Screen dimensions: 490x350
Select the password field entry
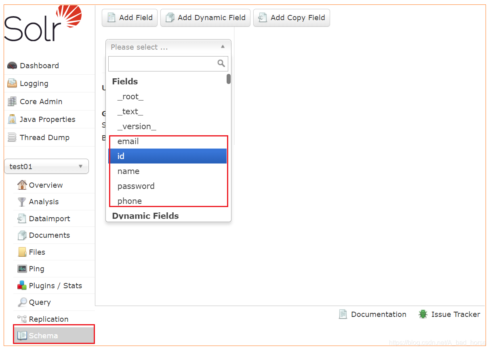[x=136, y=186]
